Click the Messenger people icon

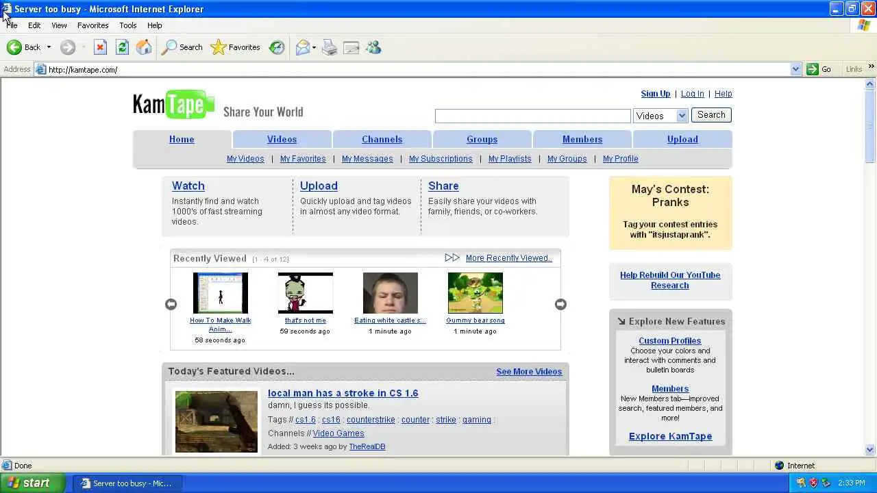[373, 47]
